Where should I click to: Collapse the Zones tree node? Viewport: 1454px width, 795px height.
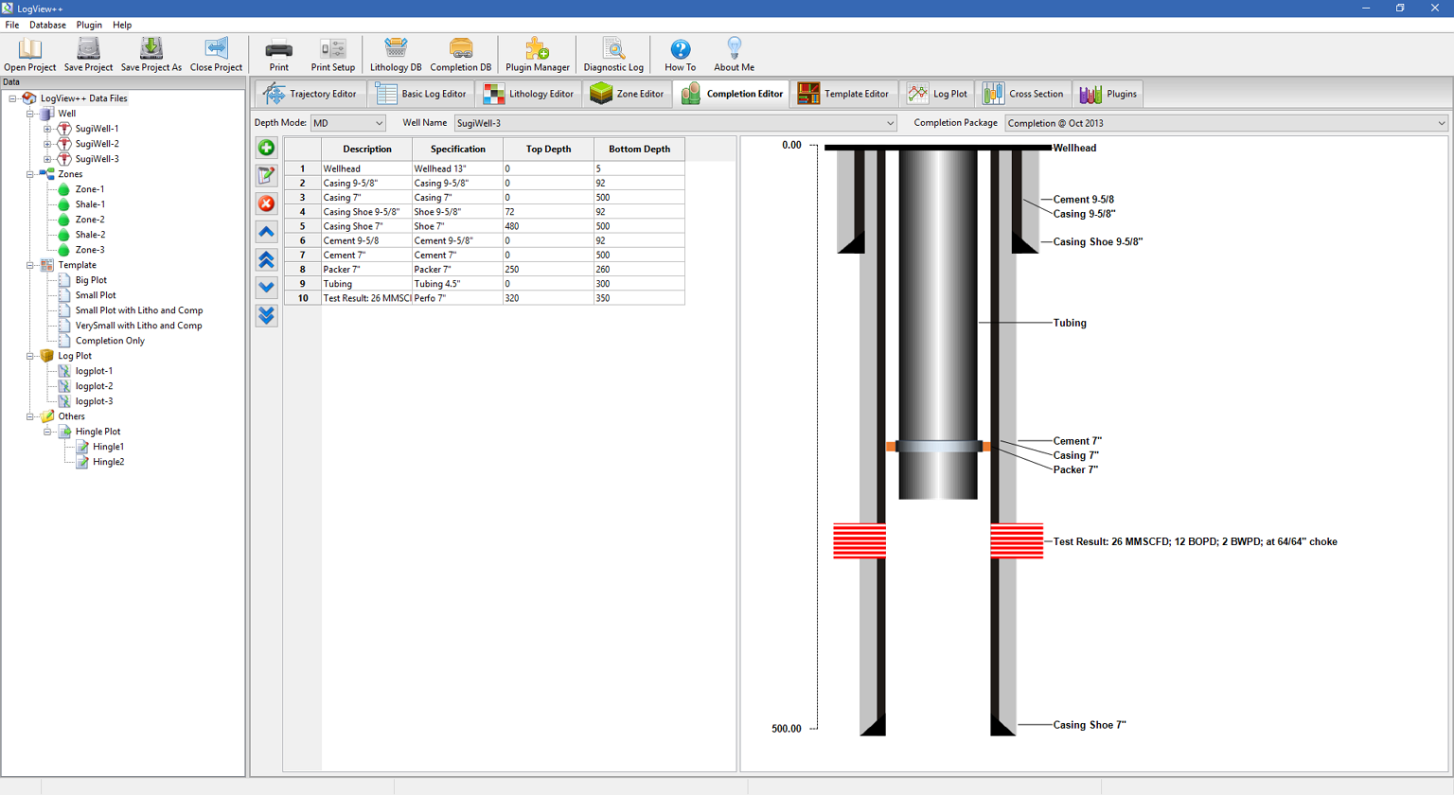click(x=30, y=174)
